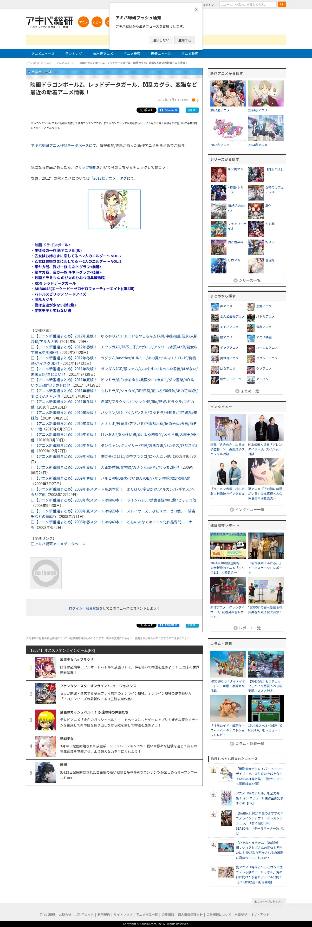
Task: Open the 神アニメ まとめ icon
Action: 214,307
